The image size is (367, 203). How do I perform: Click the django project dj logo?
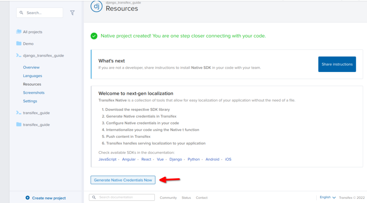(96, 6)
